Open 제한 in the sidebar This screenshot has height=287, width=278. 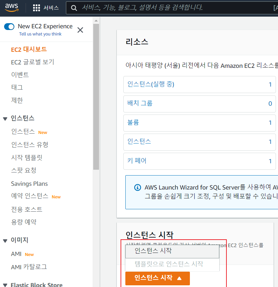tap(17, 100)
